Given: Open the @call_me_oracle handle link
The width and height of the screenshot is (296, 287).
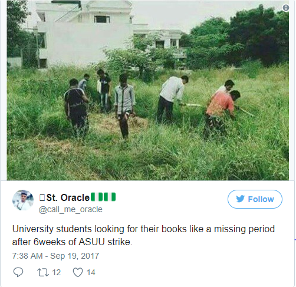Looking at the screenshot, I should point(71,209).
